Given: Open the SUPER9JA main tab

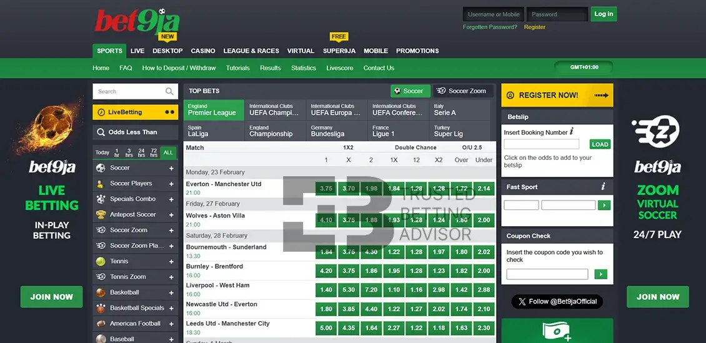Looking at the screenshot, I should (339, 51).
